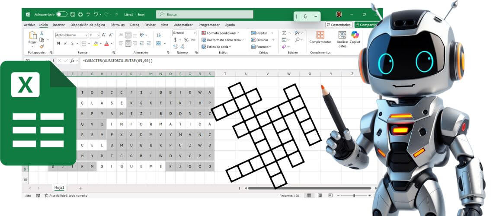
Task: Toggle italic formatting with K button
Action: pyautogui.click(x=65, y=43)
